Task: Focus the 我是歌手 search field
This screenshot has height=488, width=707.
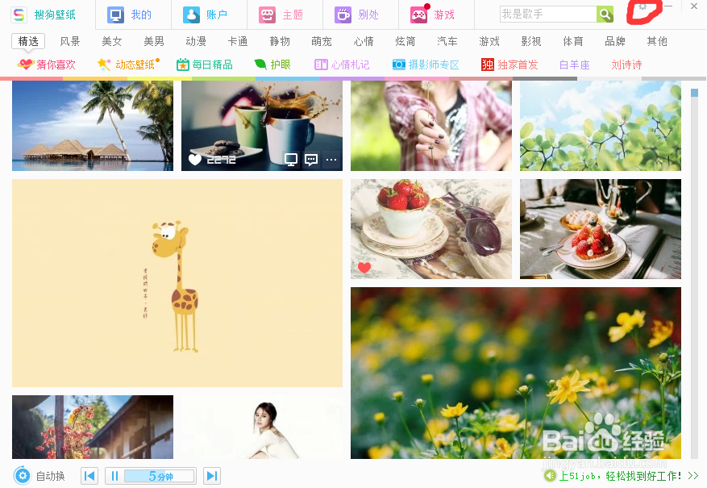Action: point(548,15)
